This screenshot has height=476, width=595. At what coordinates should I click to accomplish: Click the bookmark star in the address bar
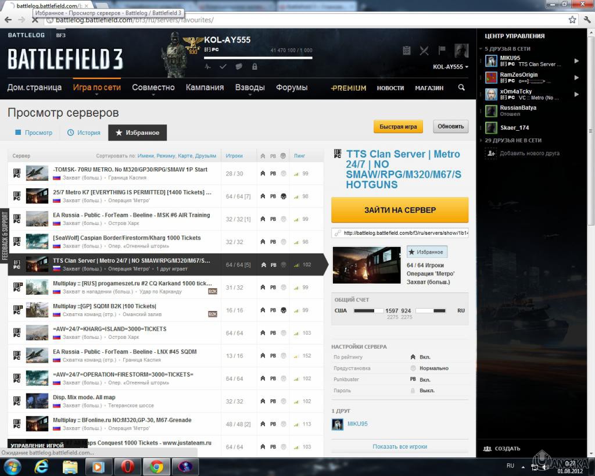572,20
